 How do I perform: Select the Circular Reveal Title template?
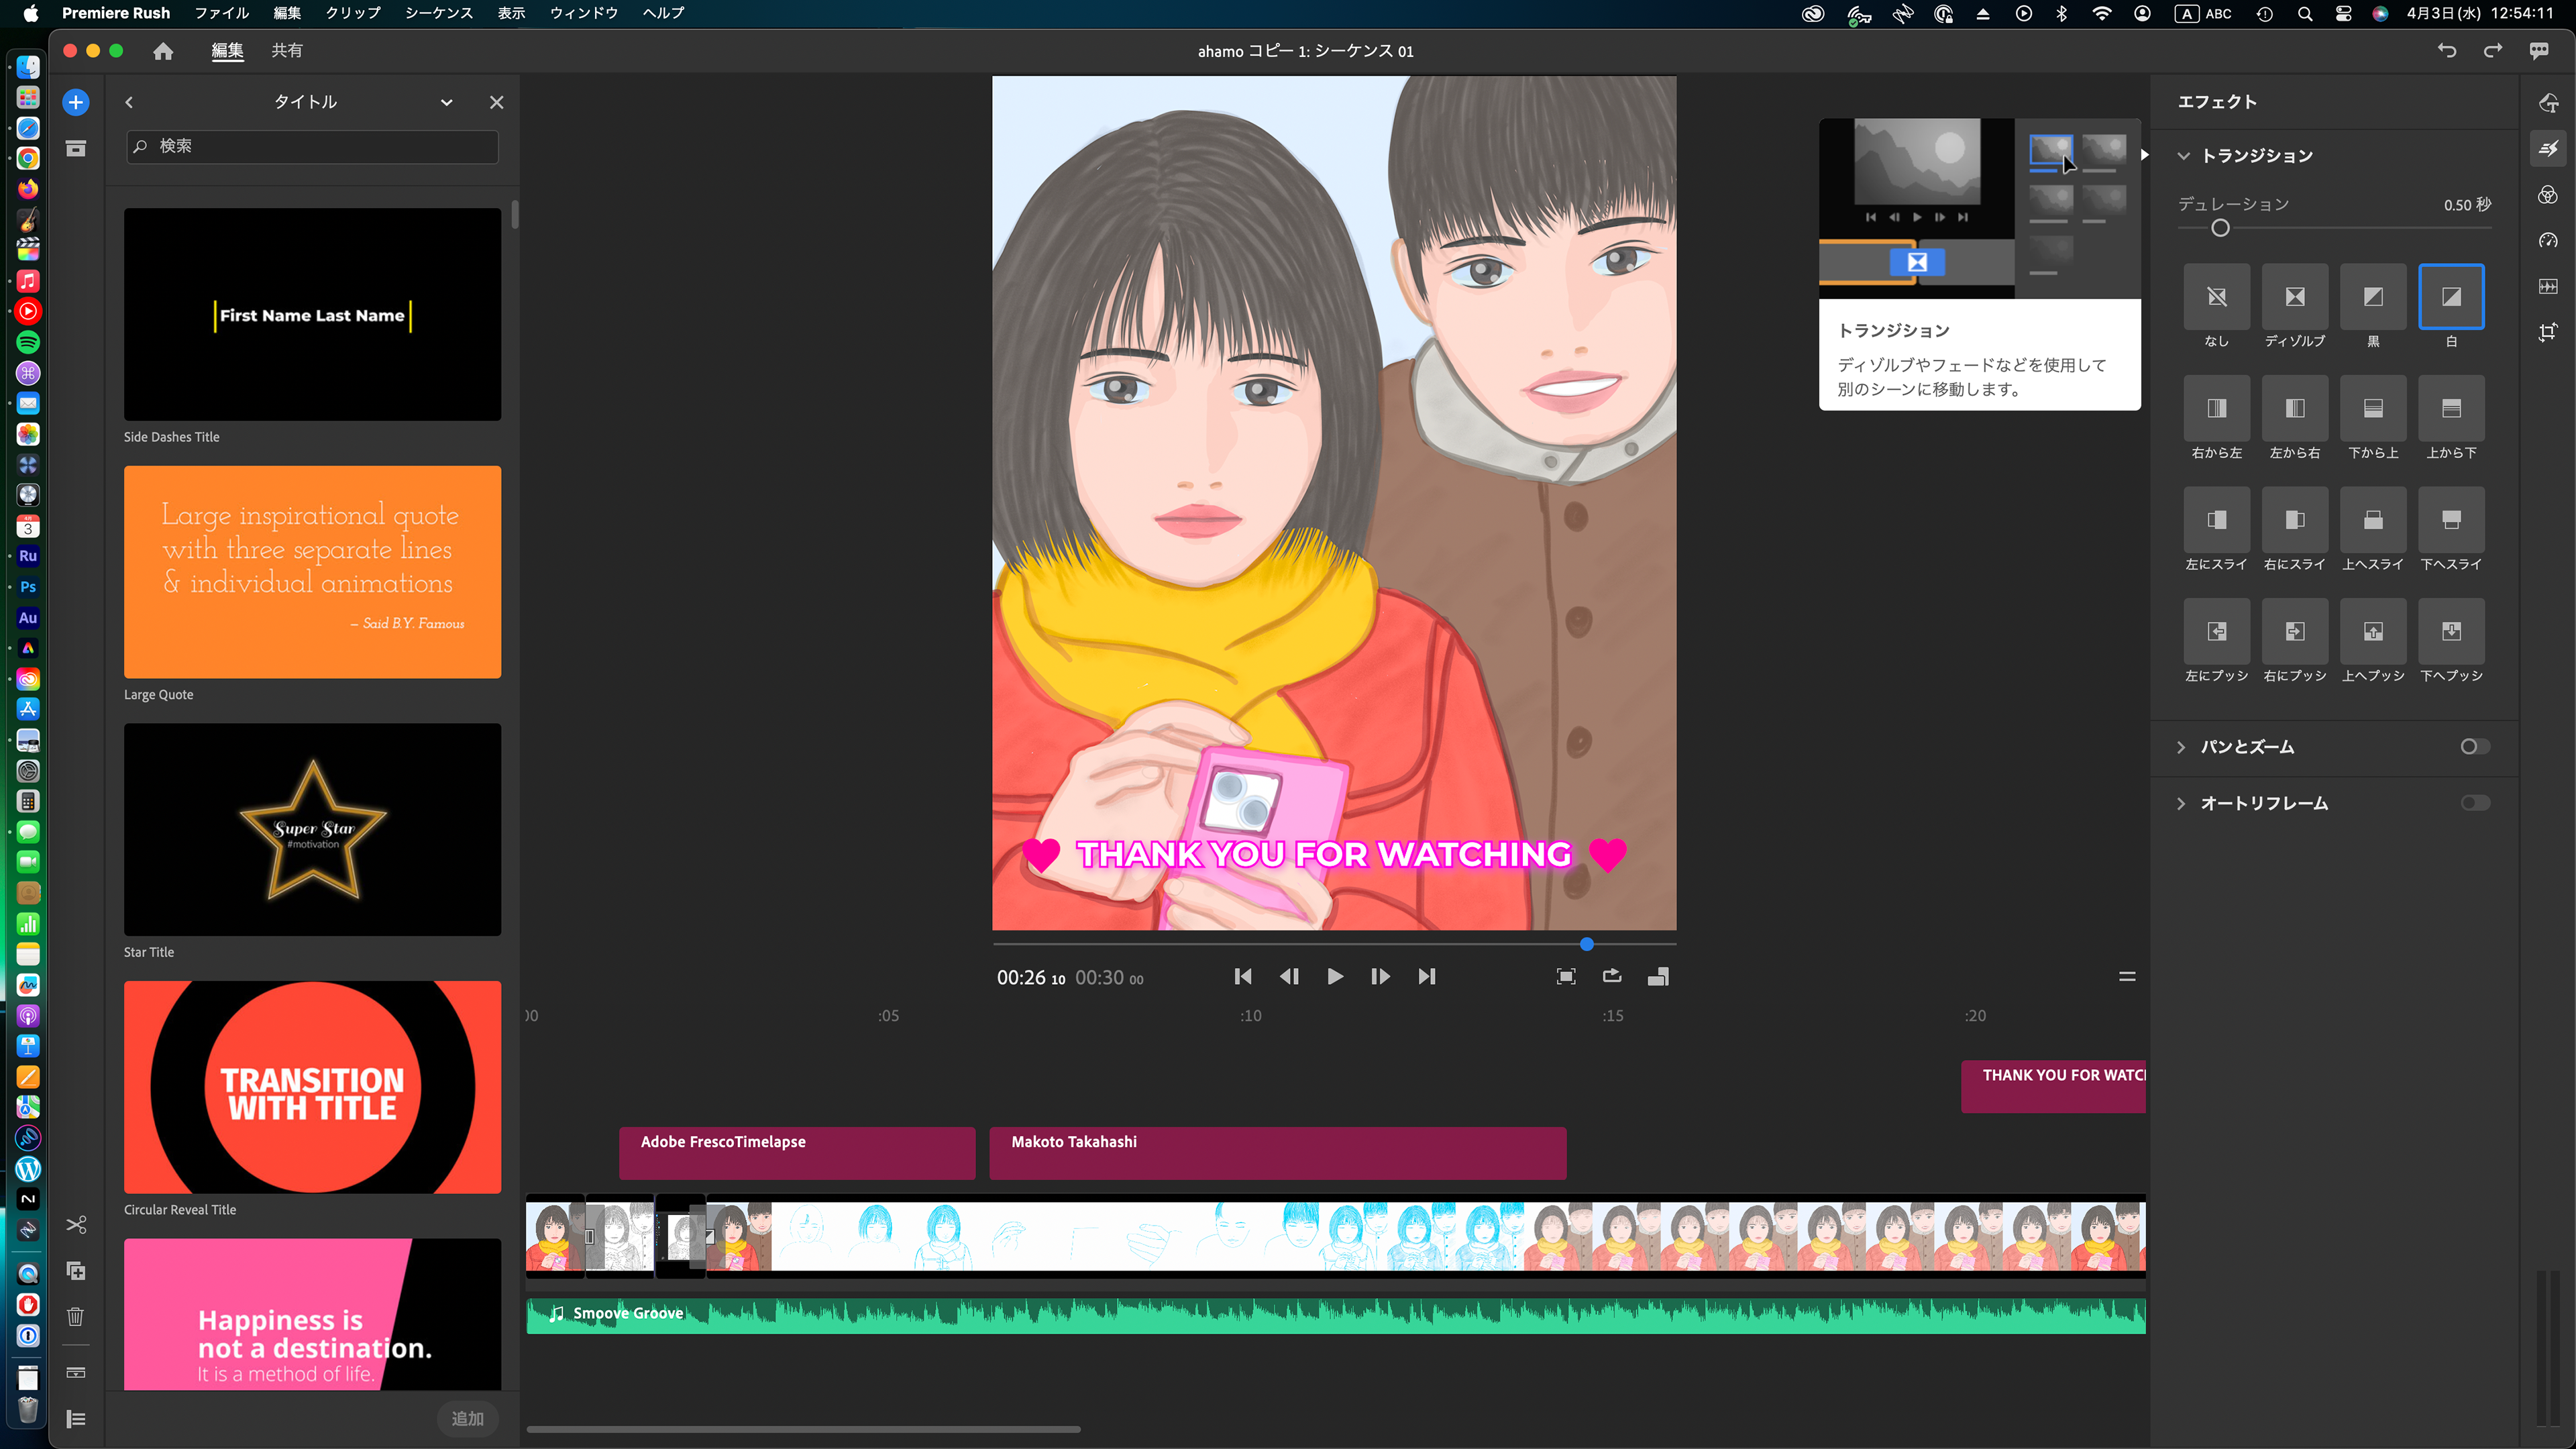click(312, 1087)
